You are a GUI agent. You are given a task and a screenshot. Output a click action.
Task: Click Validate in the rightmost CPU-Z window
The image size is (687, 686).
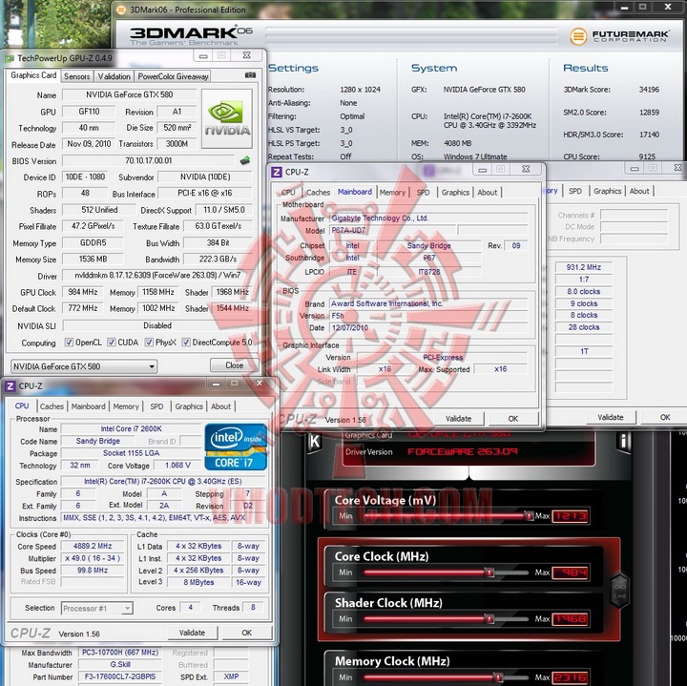click(611, 417)
